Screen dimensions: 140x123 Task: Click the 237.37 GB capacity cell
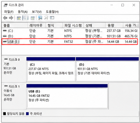coord(114,31)
